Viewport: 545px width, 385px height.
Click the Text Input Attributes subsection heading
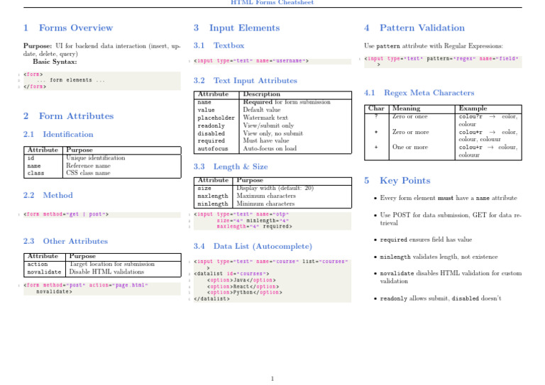click(245, 81)
